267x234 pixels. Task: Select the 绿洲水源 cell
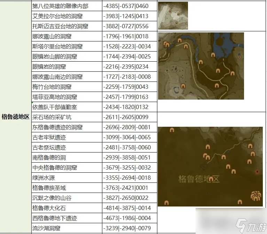pos(67,178)
